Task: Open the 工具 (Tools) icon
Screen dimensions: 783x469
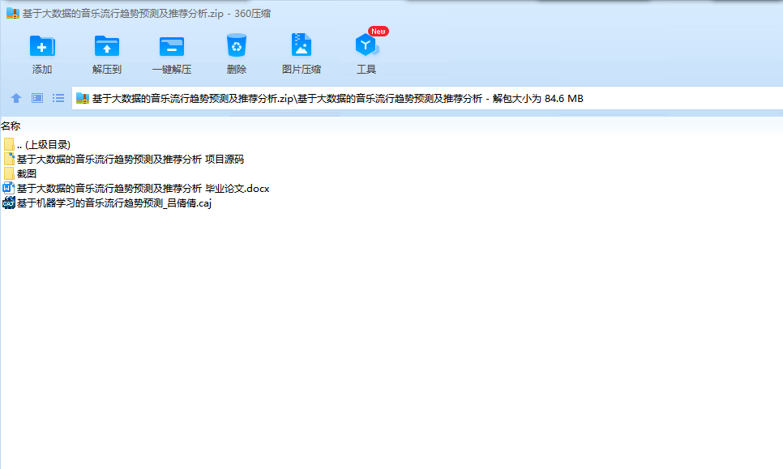Action: tap(366, 45)
